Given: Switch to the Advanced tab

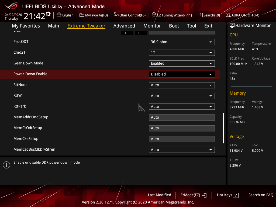Looking at the screenshot, I should coord(124,26).
